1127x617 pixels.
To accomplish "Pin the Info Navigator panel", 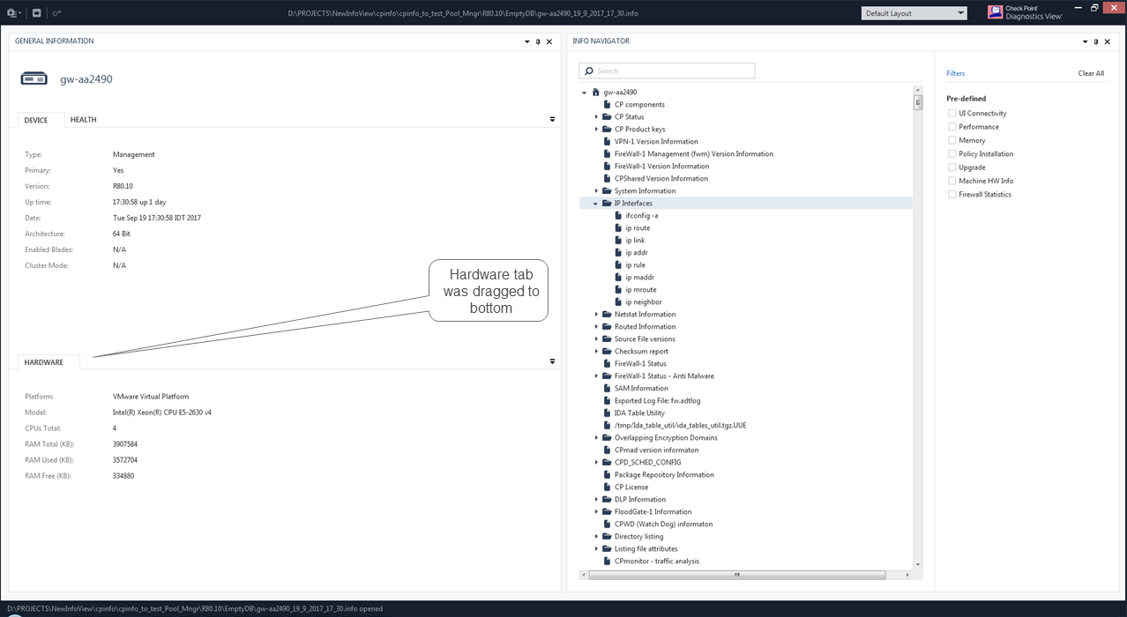I will point(1096,41).
